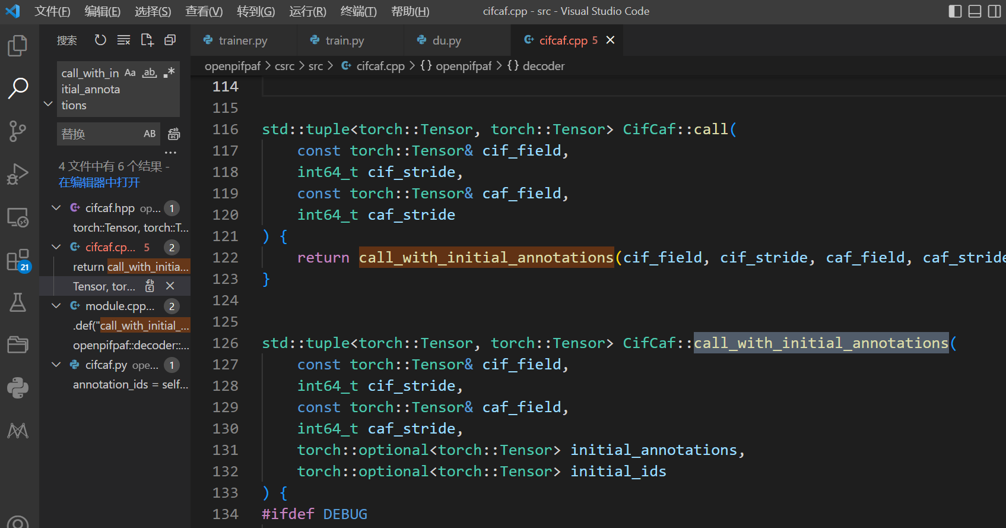This screenshot has width=1006, height=528.
Task: Toggle Match Case in search box
Action: (130, 72)
